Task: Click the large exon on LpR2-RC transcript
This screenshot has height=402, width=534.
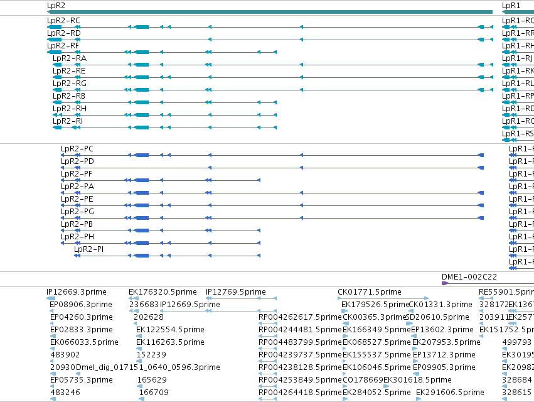Action: click(x=142, y=27)
